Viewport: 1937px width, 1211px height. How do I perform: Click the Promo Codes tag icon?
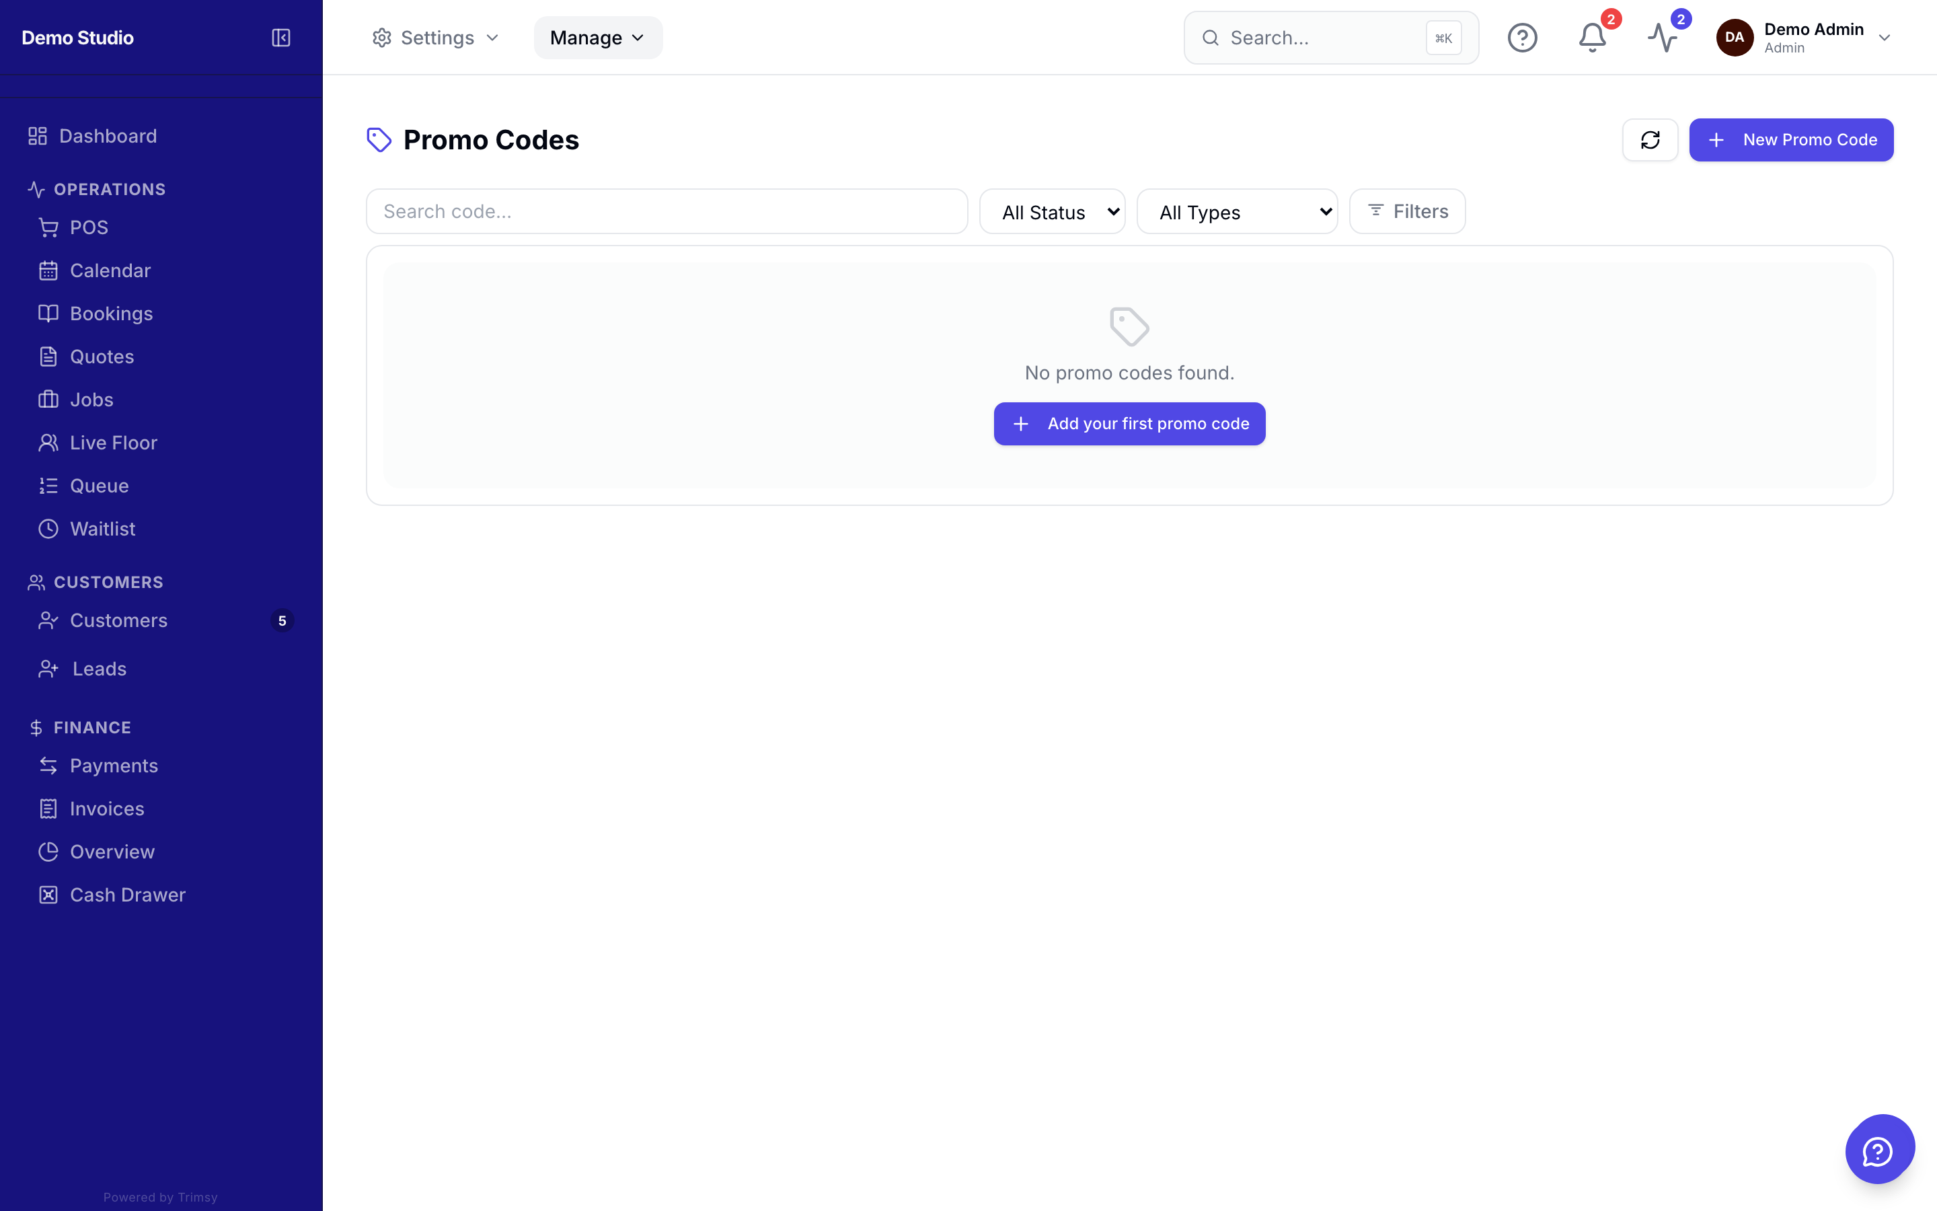pos(379,140)
